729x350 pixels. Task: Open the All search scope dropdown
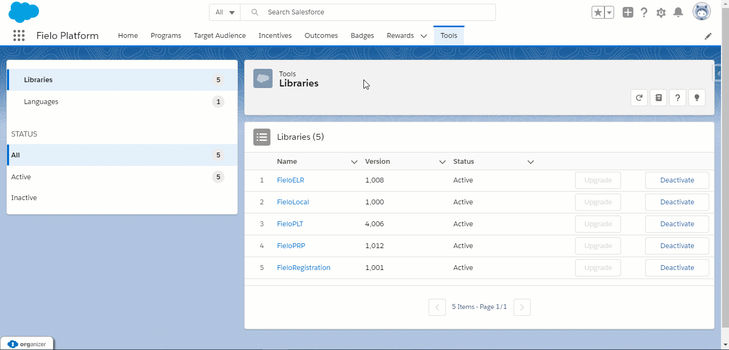click(225, 12)
